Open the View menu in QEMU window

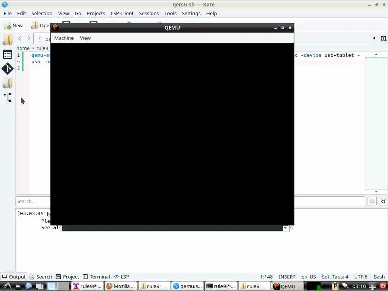[x=85, y=38]
